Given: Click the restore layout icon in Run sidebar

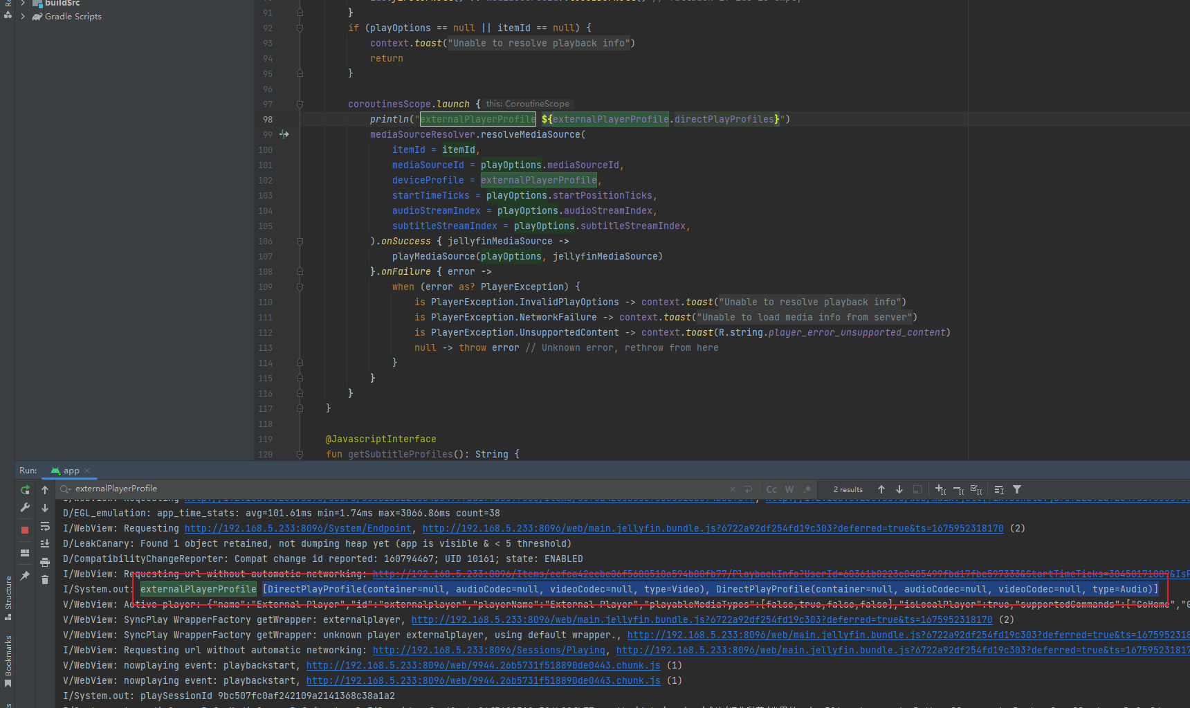Looking at the screenshot, I should pyautogui.click(x=25, y=553).
